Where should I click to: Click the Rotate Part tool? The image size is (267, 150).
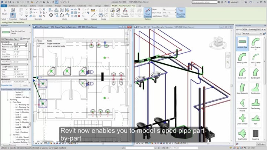(x=118, y=13)
